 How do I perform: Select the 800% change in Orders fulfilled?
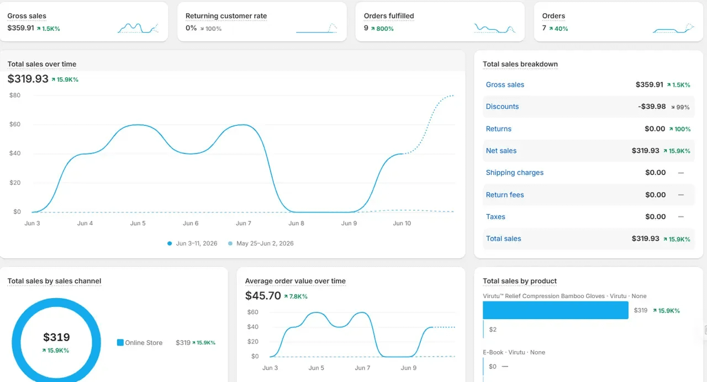[x=382, y=29]
